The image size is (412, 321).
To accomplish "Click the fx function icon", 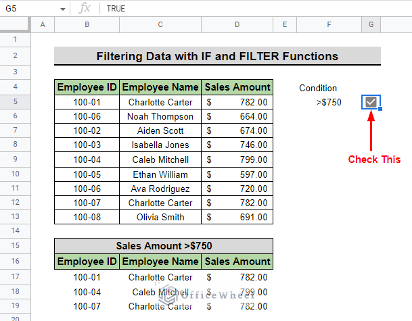I will [85, 8].
